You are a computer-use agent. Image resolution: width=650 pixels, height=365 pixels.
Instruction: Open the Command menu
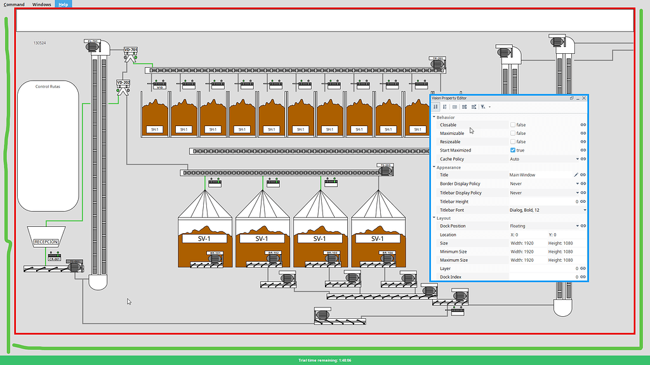tap(13, 4)
